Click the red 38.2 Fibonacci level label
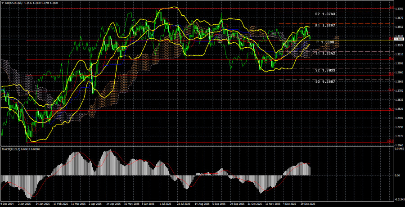405x207 pixels. (x=391, y=58)
